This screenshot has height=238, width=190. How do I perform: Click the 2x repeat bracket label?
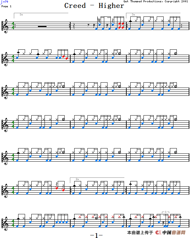[x=77, y=179]
